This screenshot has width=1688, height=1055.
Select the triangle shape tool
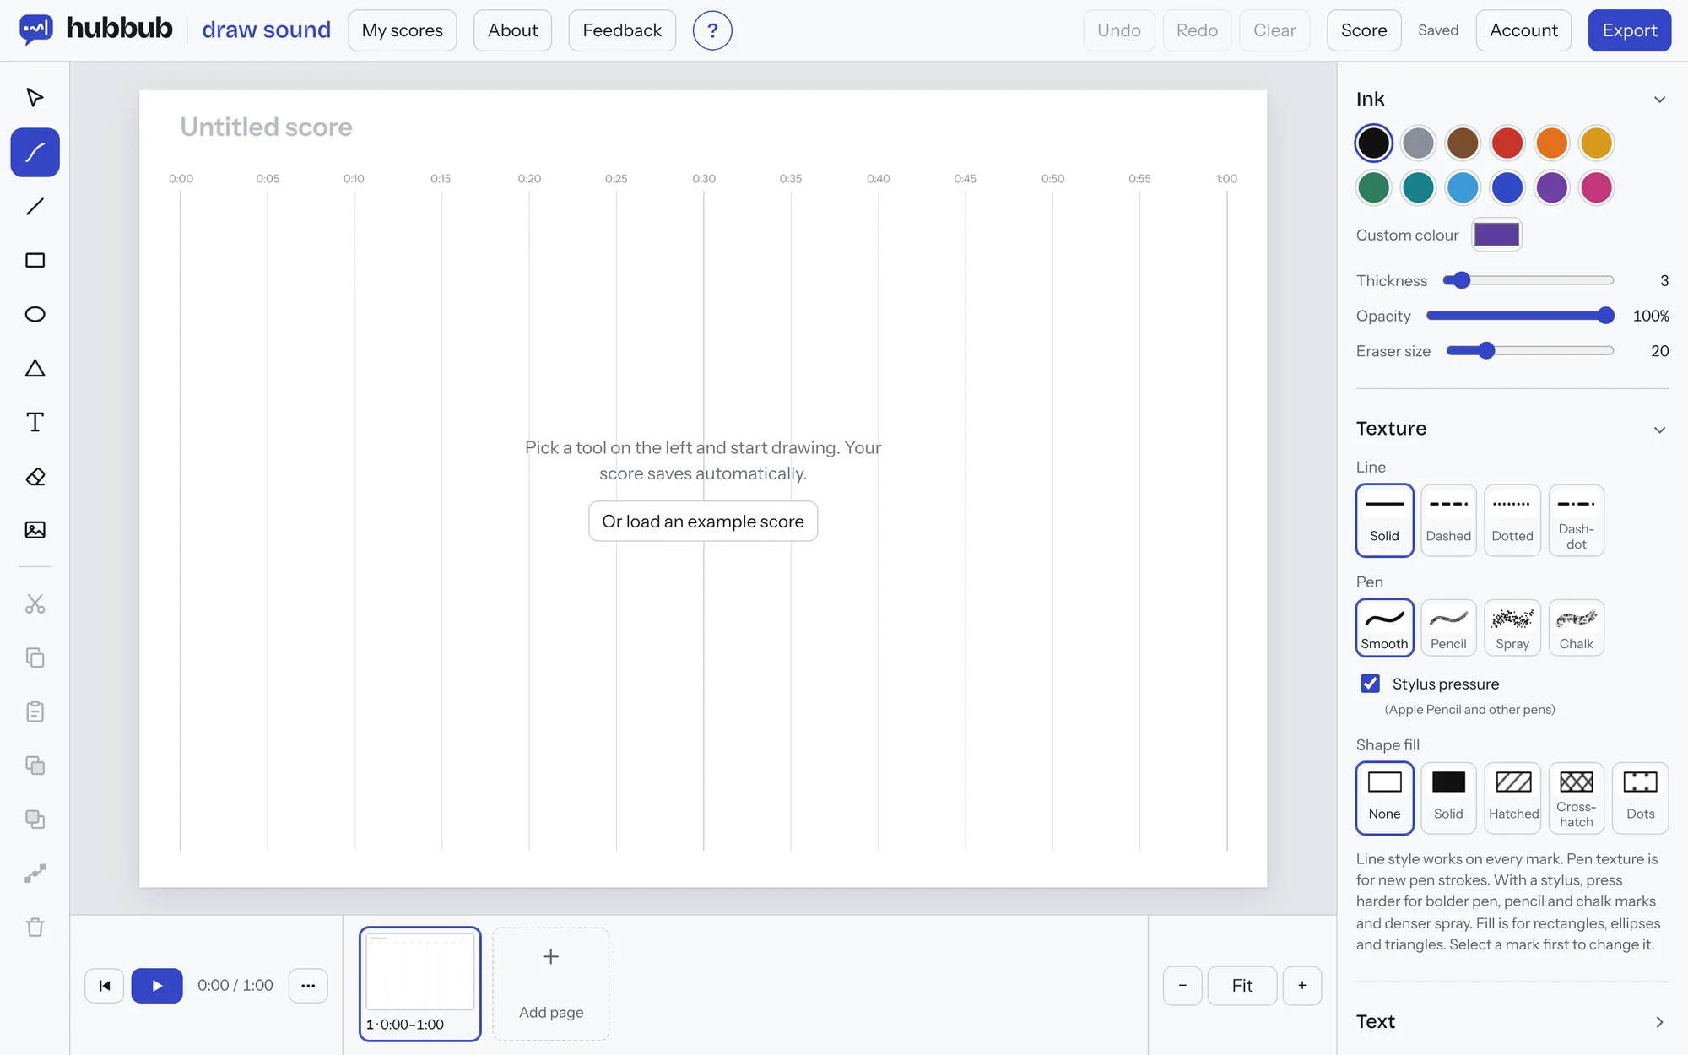(35, 368)
